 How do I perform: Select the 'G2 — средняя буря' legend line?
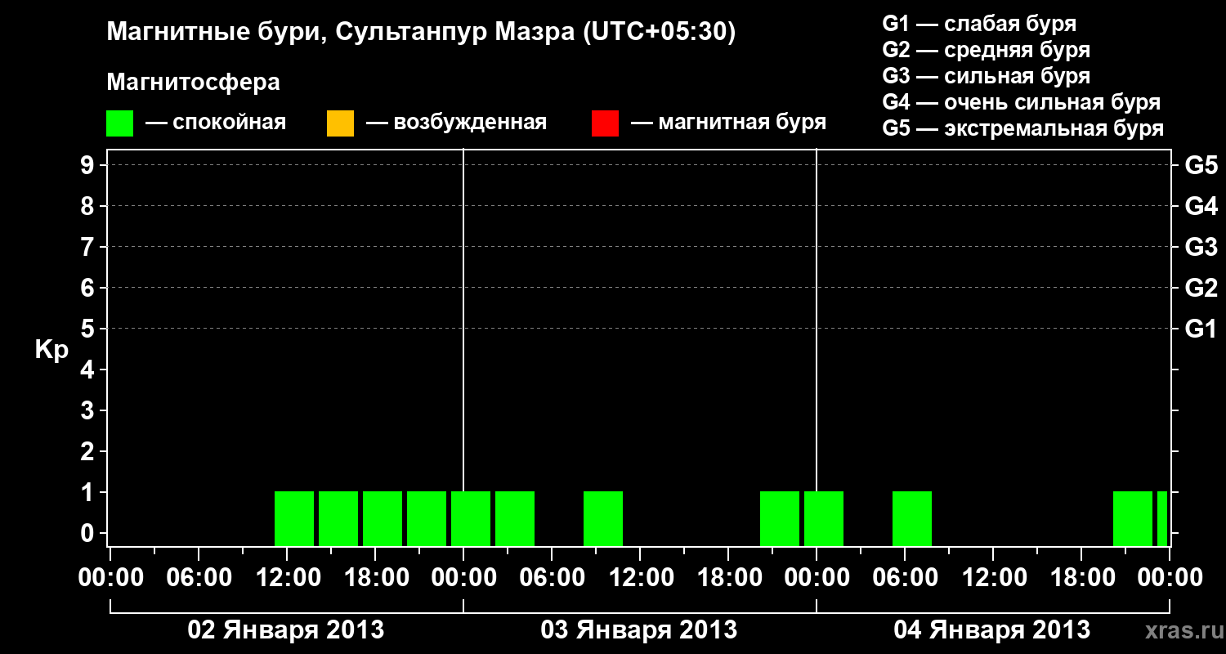pos(987,50)
